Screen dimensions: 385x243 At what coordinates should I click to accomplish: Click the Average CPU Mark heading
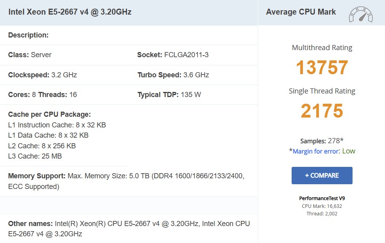point(301,12)
